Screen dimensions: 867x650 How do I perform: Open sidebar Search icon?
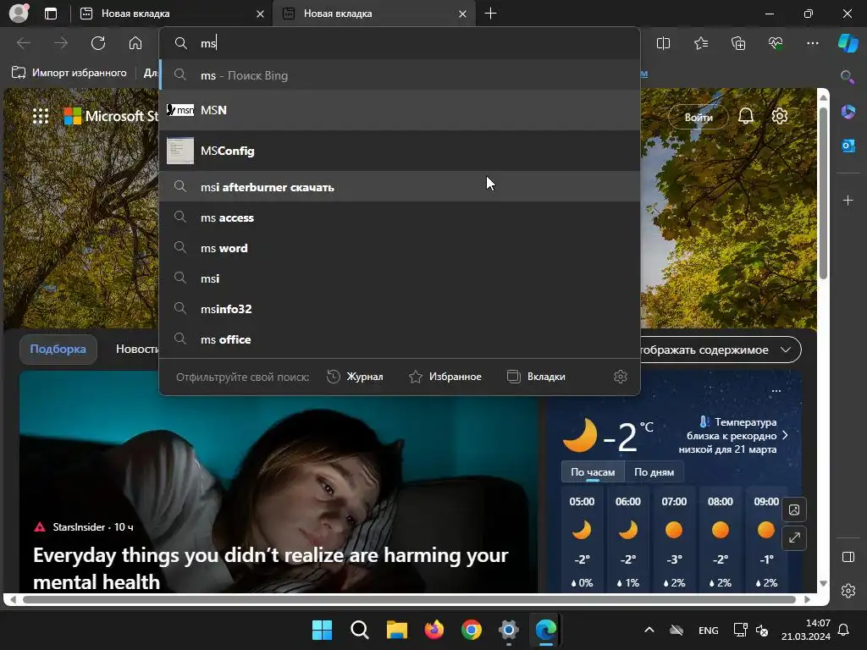tap(848, 77)
